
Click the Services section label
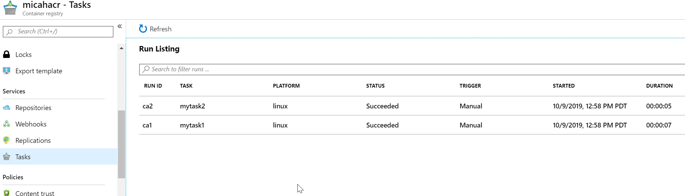pos(14,91)
